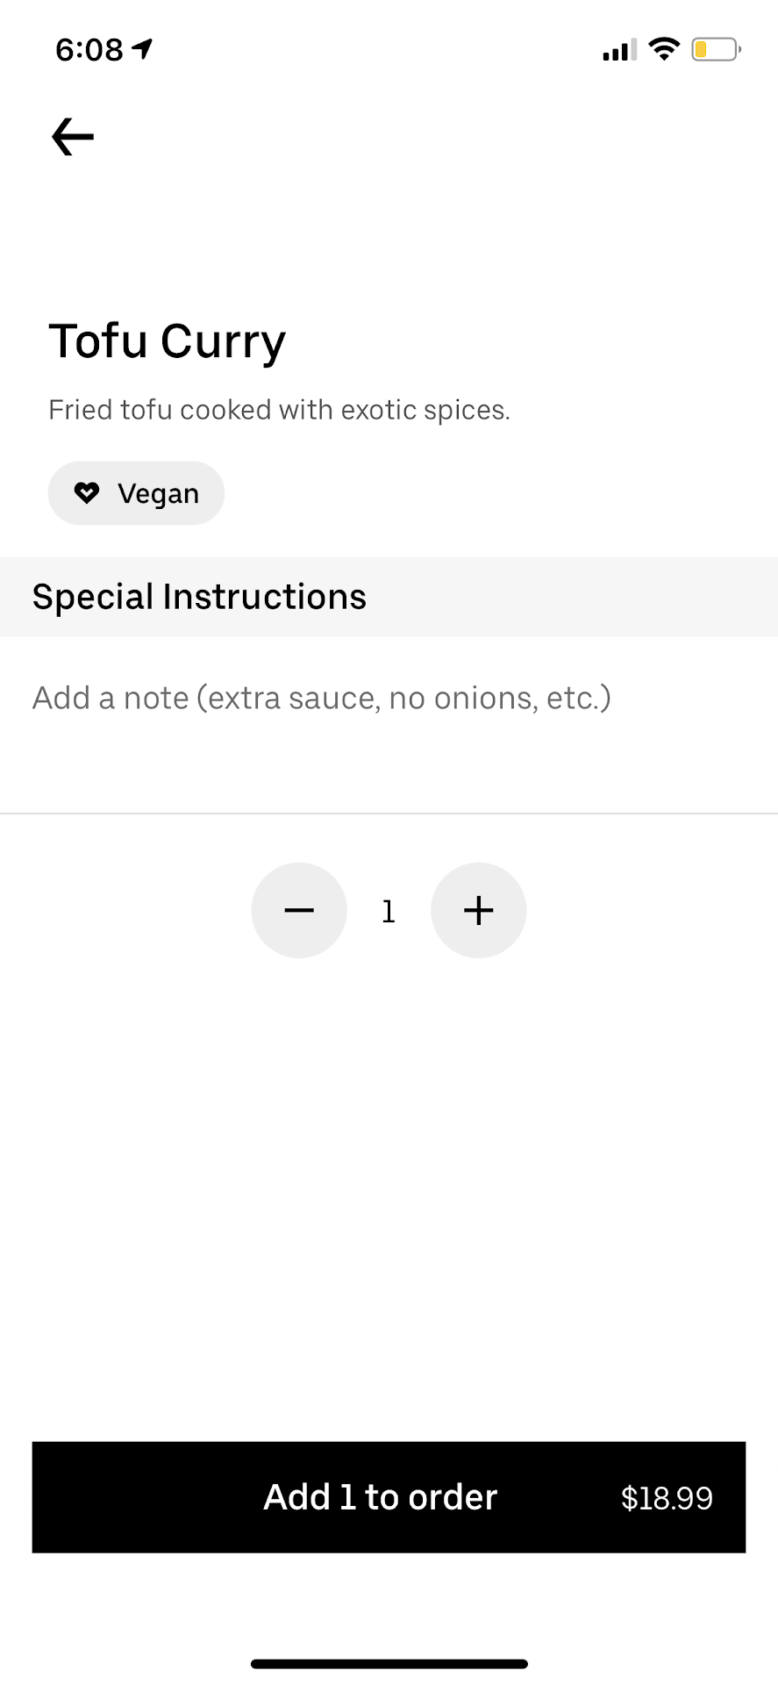Tap the Tofu Curry title

point(168,341)
